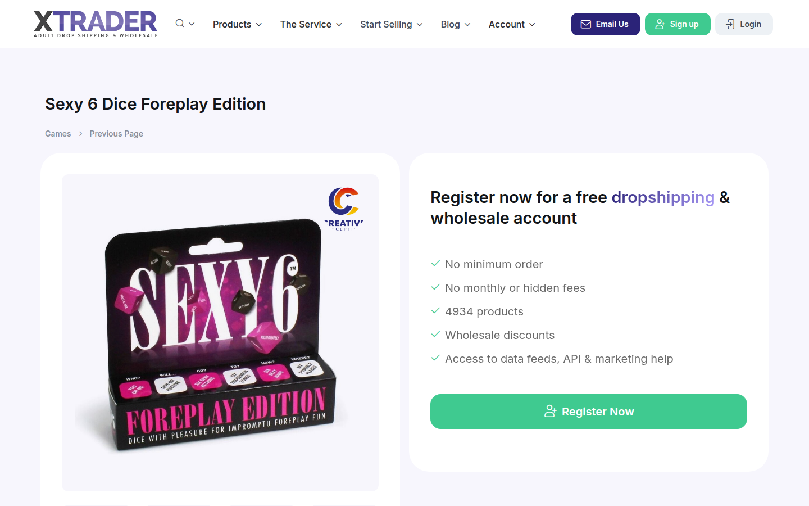The width and height of the screenshot is (809, 506).
Task: Expand the Account menu
Action: [511, 24]
